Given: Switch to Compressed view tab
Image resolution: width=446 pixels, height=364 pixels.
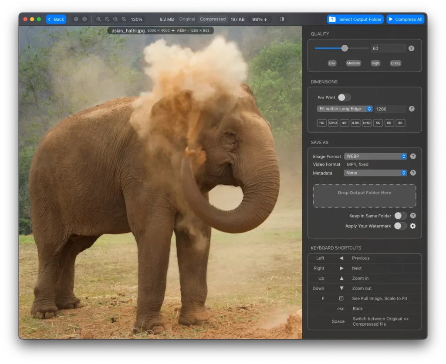Looking at the screenshot, I should pos(213,19).
